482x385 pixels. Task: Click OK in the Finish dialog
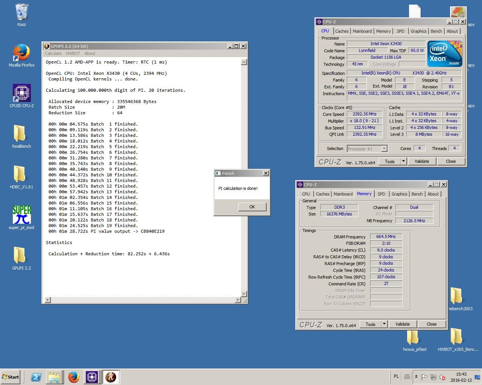pos(252,207)
